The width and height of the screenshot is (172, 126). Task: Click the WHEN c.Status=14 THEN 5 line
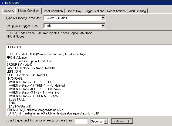(33, 96)
